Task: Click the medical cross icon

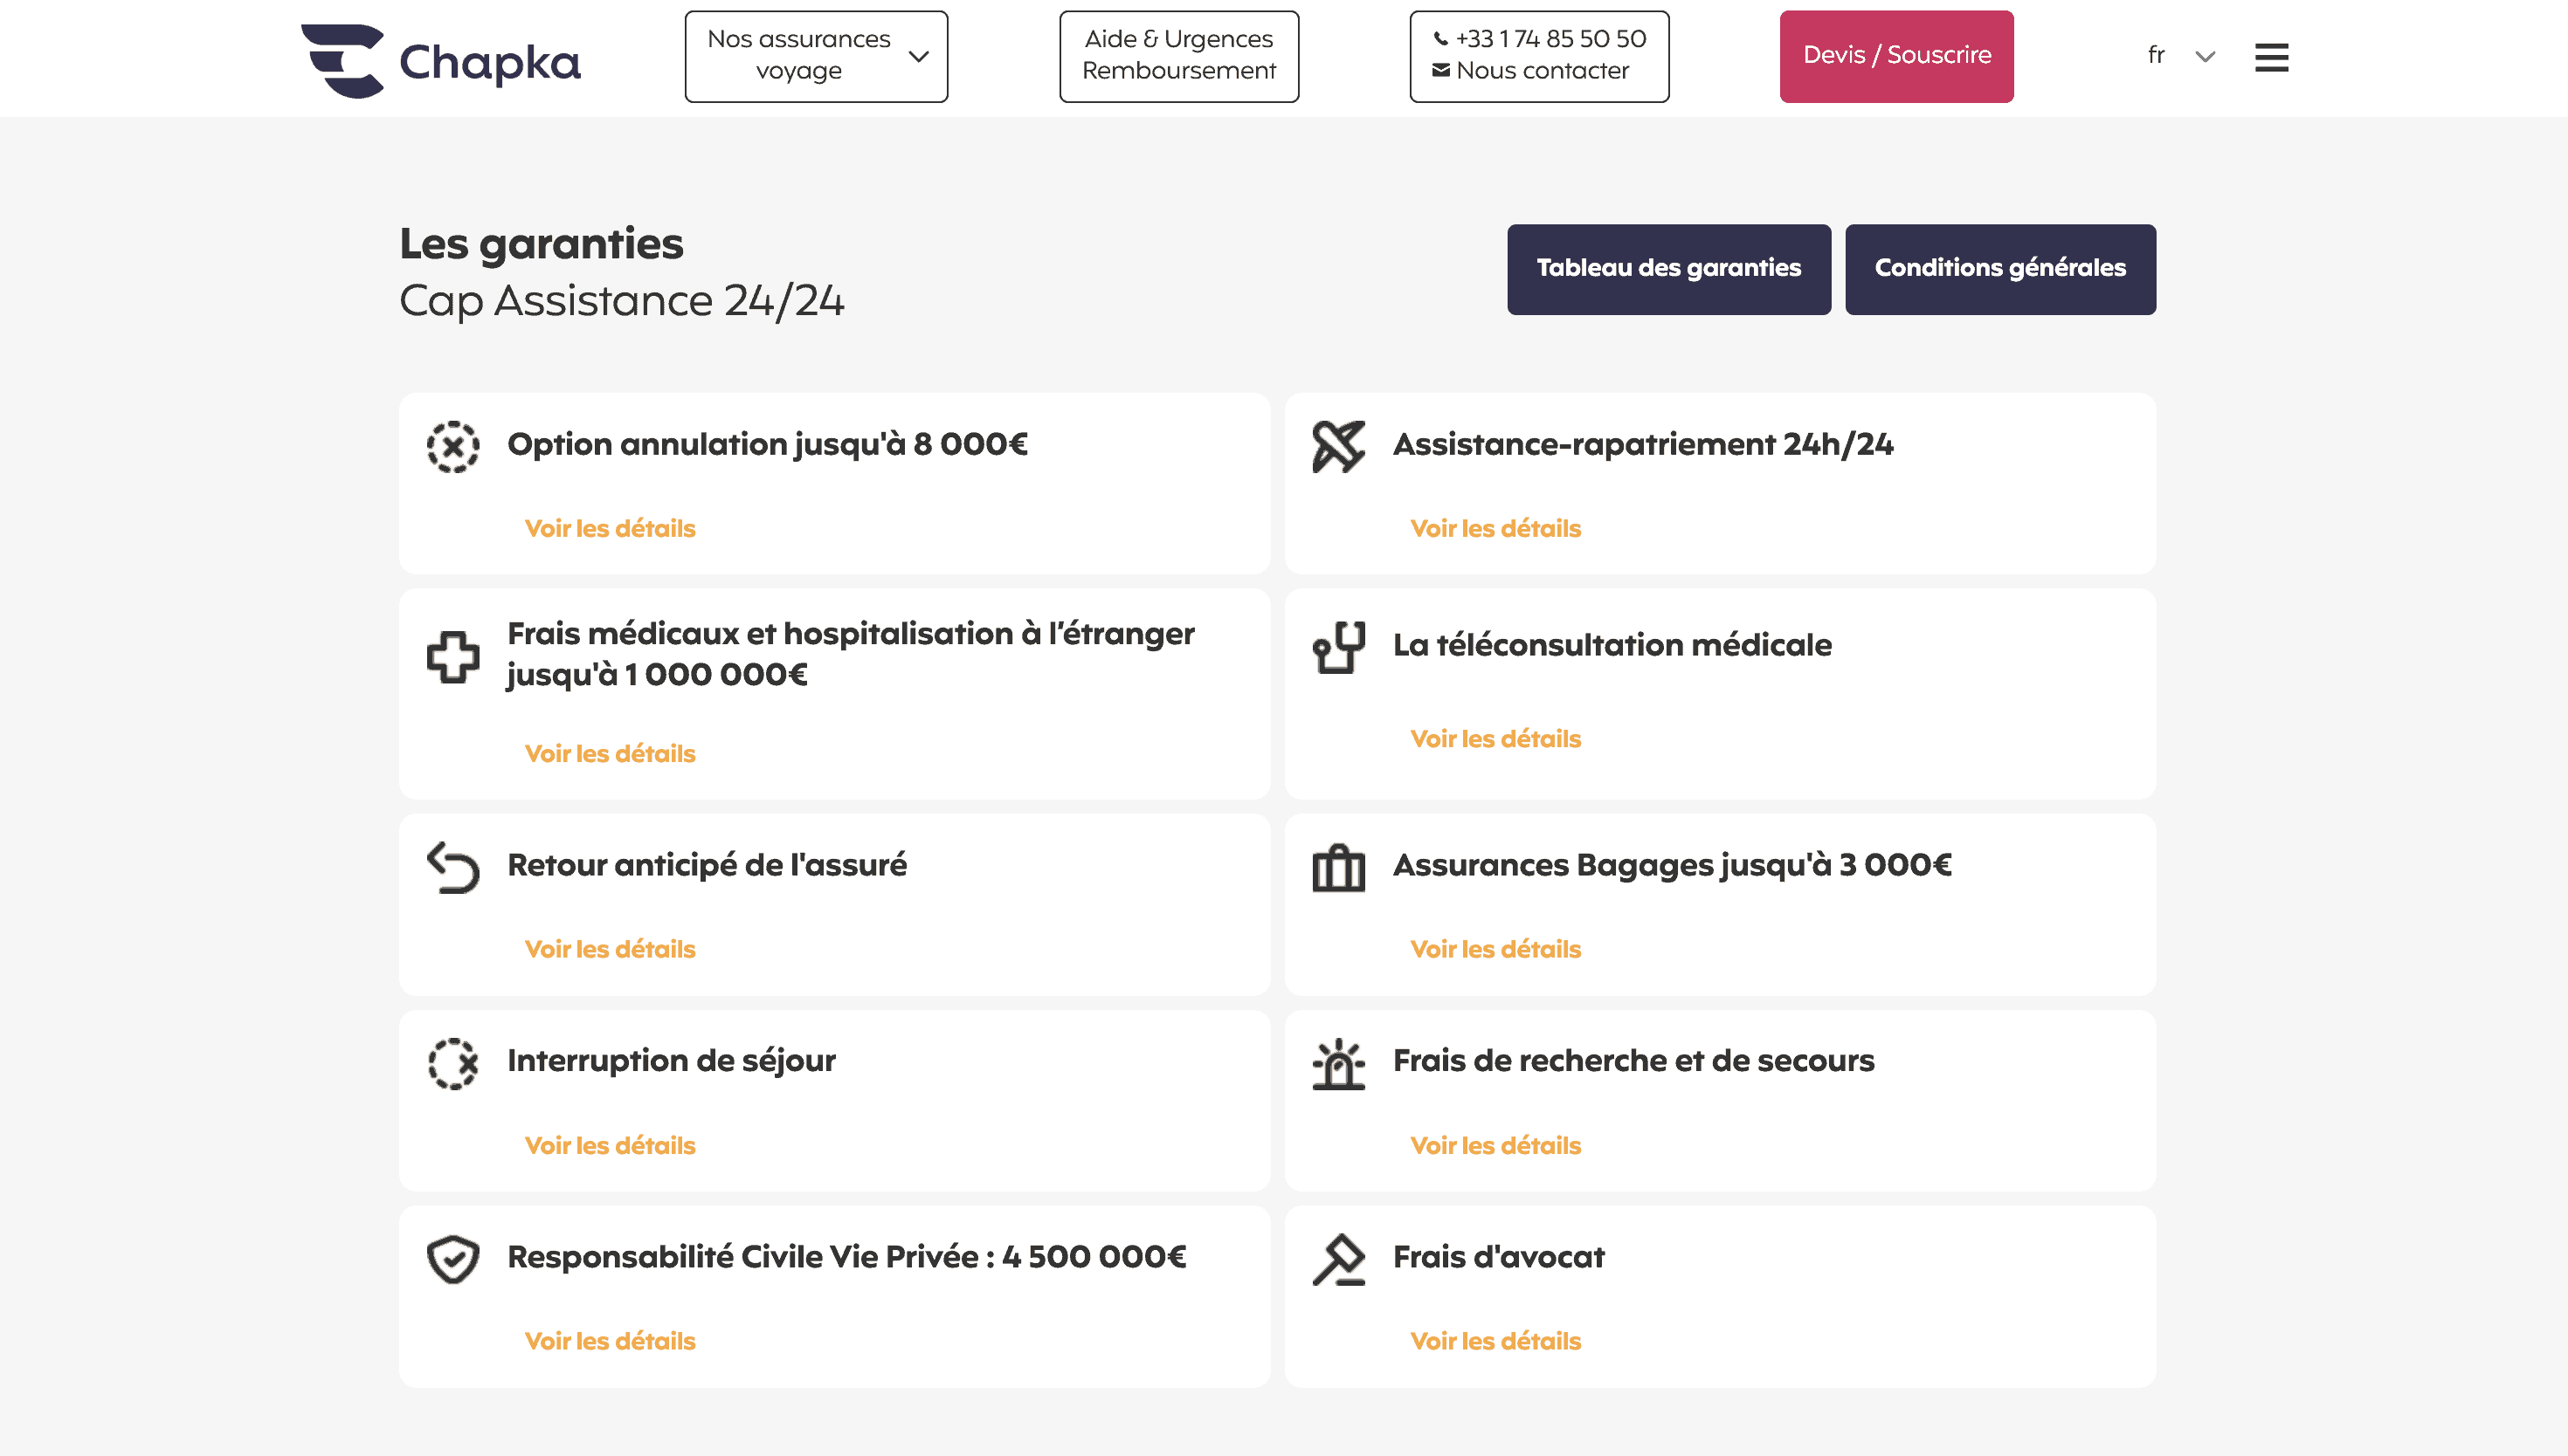Action: click(453, 657)
